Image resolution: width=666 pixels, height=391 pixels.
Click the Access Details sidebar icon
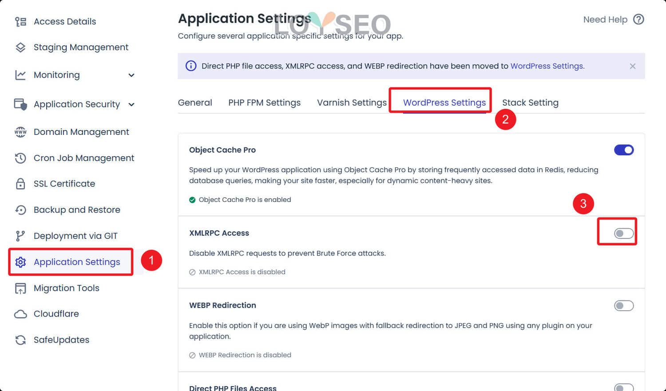click(20, 21)
